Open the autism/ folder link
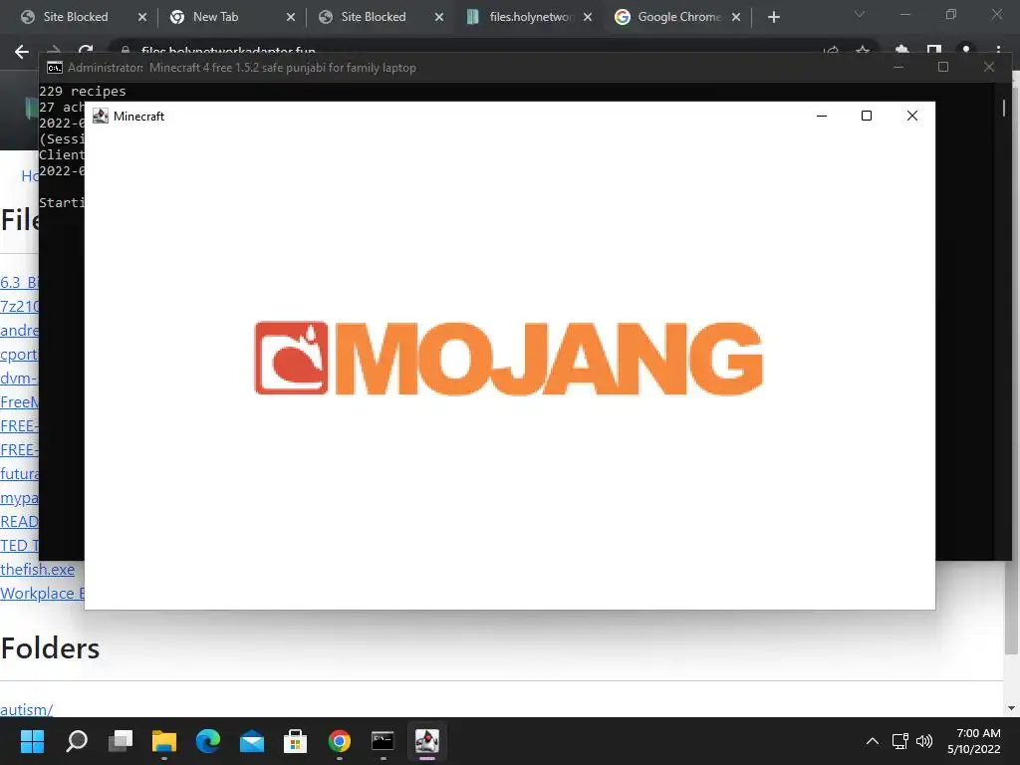The image size is (1020, 765). [x=26, y=709]
